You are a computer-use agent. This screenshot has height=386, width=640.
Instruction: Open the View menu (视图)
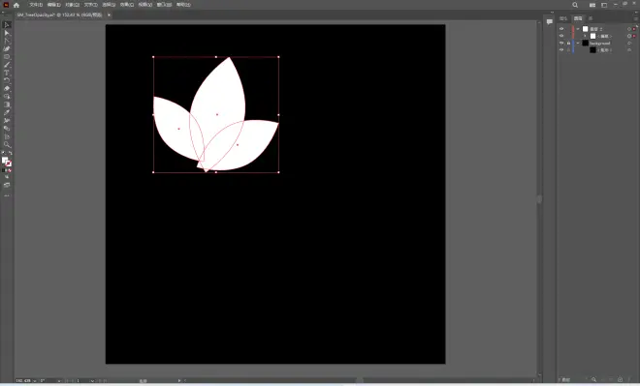(x=145, y=5)
